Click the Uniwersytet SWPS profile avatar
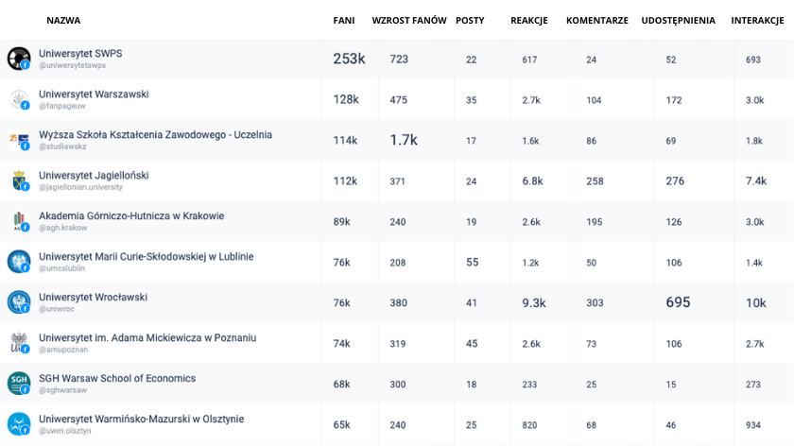Image resolution: width=794 pixels, height=446 pixels. pos(19,59)
